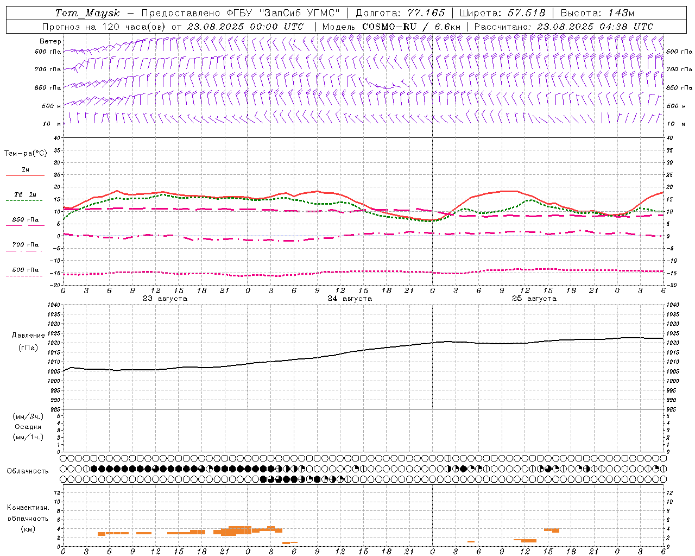Click the "Высота: 143м" header field
695x556 pixels.
[597, 13]
